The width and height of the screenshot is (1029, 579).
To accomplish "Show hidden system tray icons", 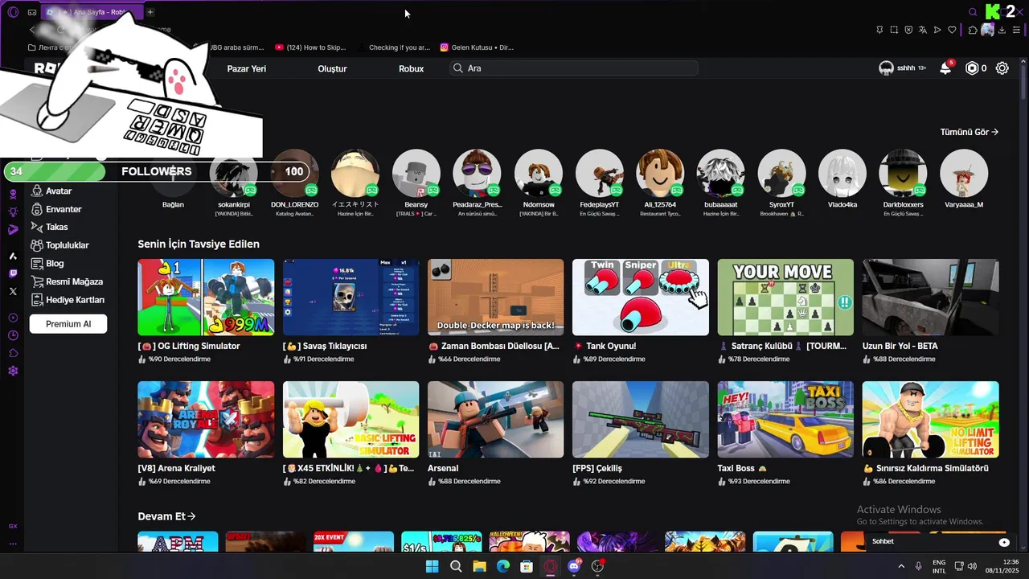I will tap(900, 566).
